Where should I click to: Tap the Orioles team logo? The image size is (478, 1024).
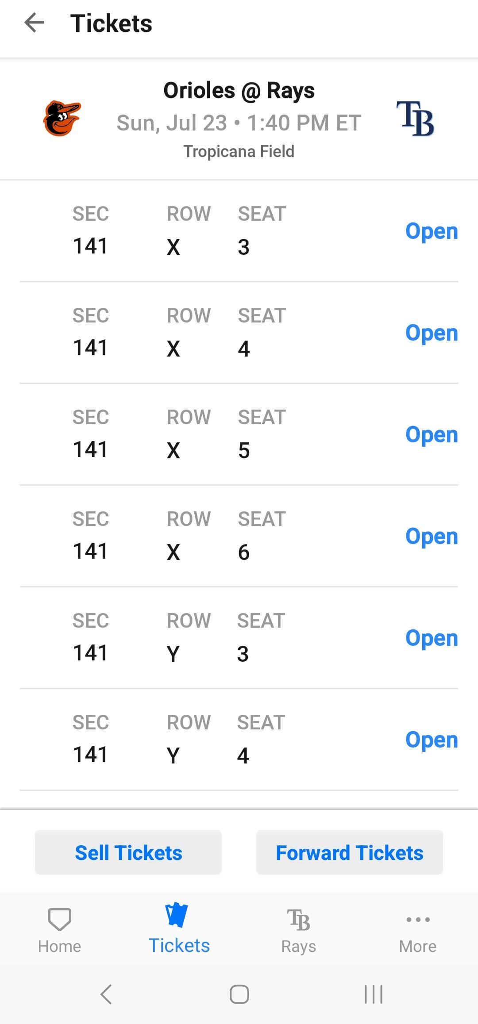pyautogui.click(x=62, y=119)
